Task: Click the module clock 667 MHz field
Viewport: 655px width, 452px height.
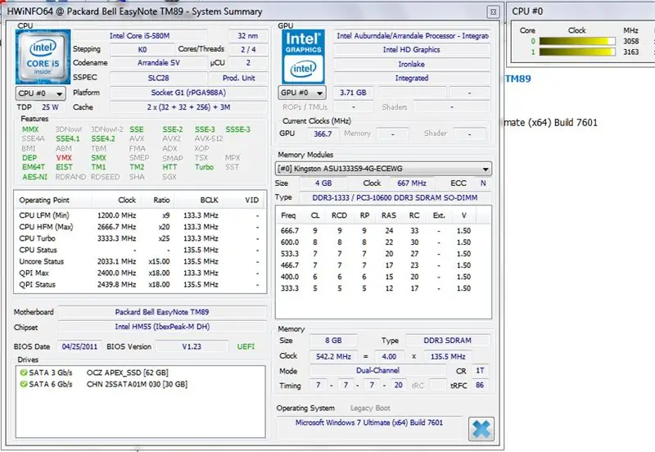Action: tap(412, 183)
